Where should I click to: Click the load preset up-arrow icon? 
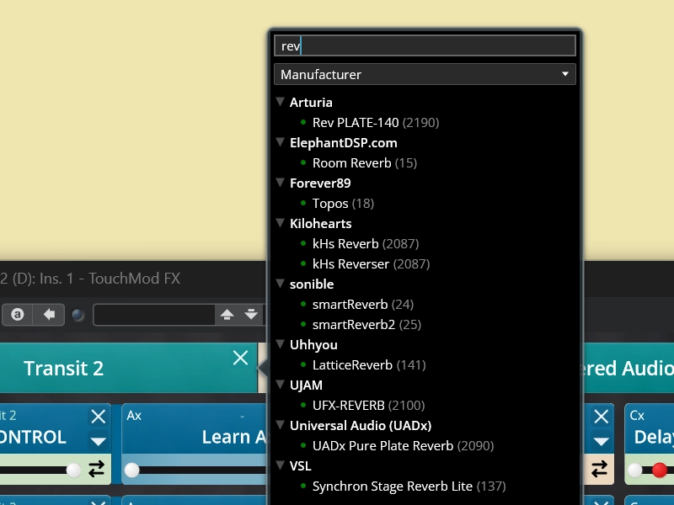coord(227,315)
